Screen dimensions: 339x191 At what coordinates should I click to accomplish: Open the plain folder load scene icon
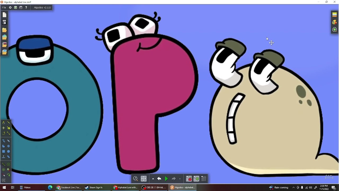point(4,30)
